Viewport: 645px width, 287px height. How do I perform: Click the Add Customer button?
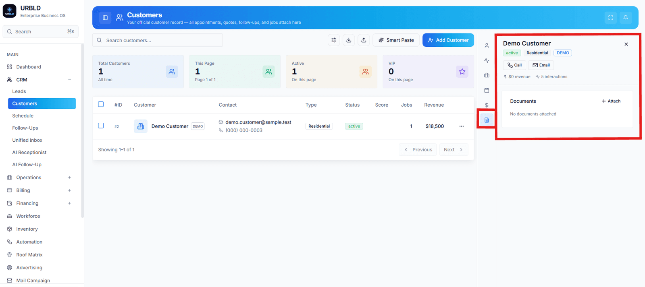coord(448,40)
